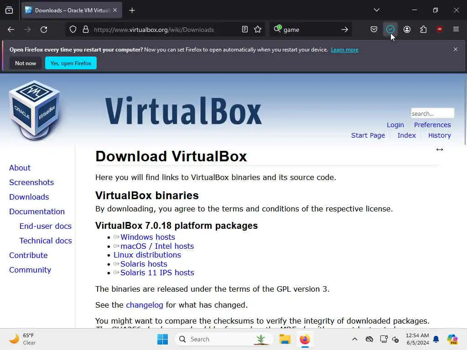Open the Windows Start button
This screenshot has width=467, height=350.
[163, 339]
